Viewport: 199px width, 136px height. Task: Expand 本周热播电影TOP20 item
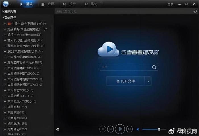(x=5, y=68)
